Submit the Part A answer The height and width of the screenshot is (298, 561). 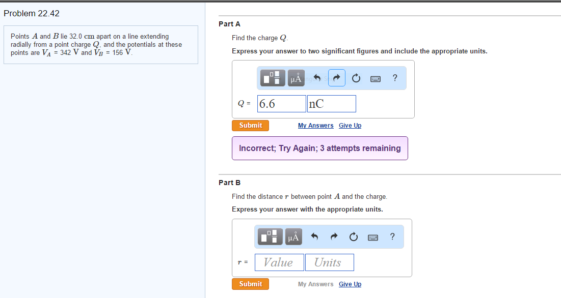[x=250, y=125]
